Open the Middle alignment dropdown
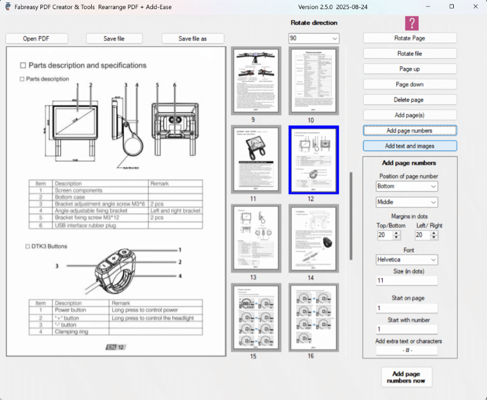487x400 pixels. coord(407,202)
